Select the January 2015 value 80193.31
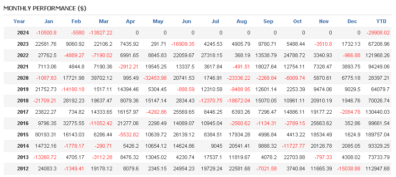Screen dimensions: 396x177 click(x=45, y=135)
